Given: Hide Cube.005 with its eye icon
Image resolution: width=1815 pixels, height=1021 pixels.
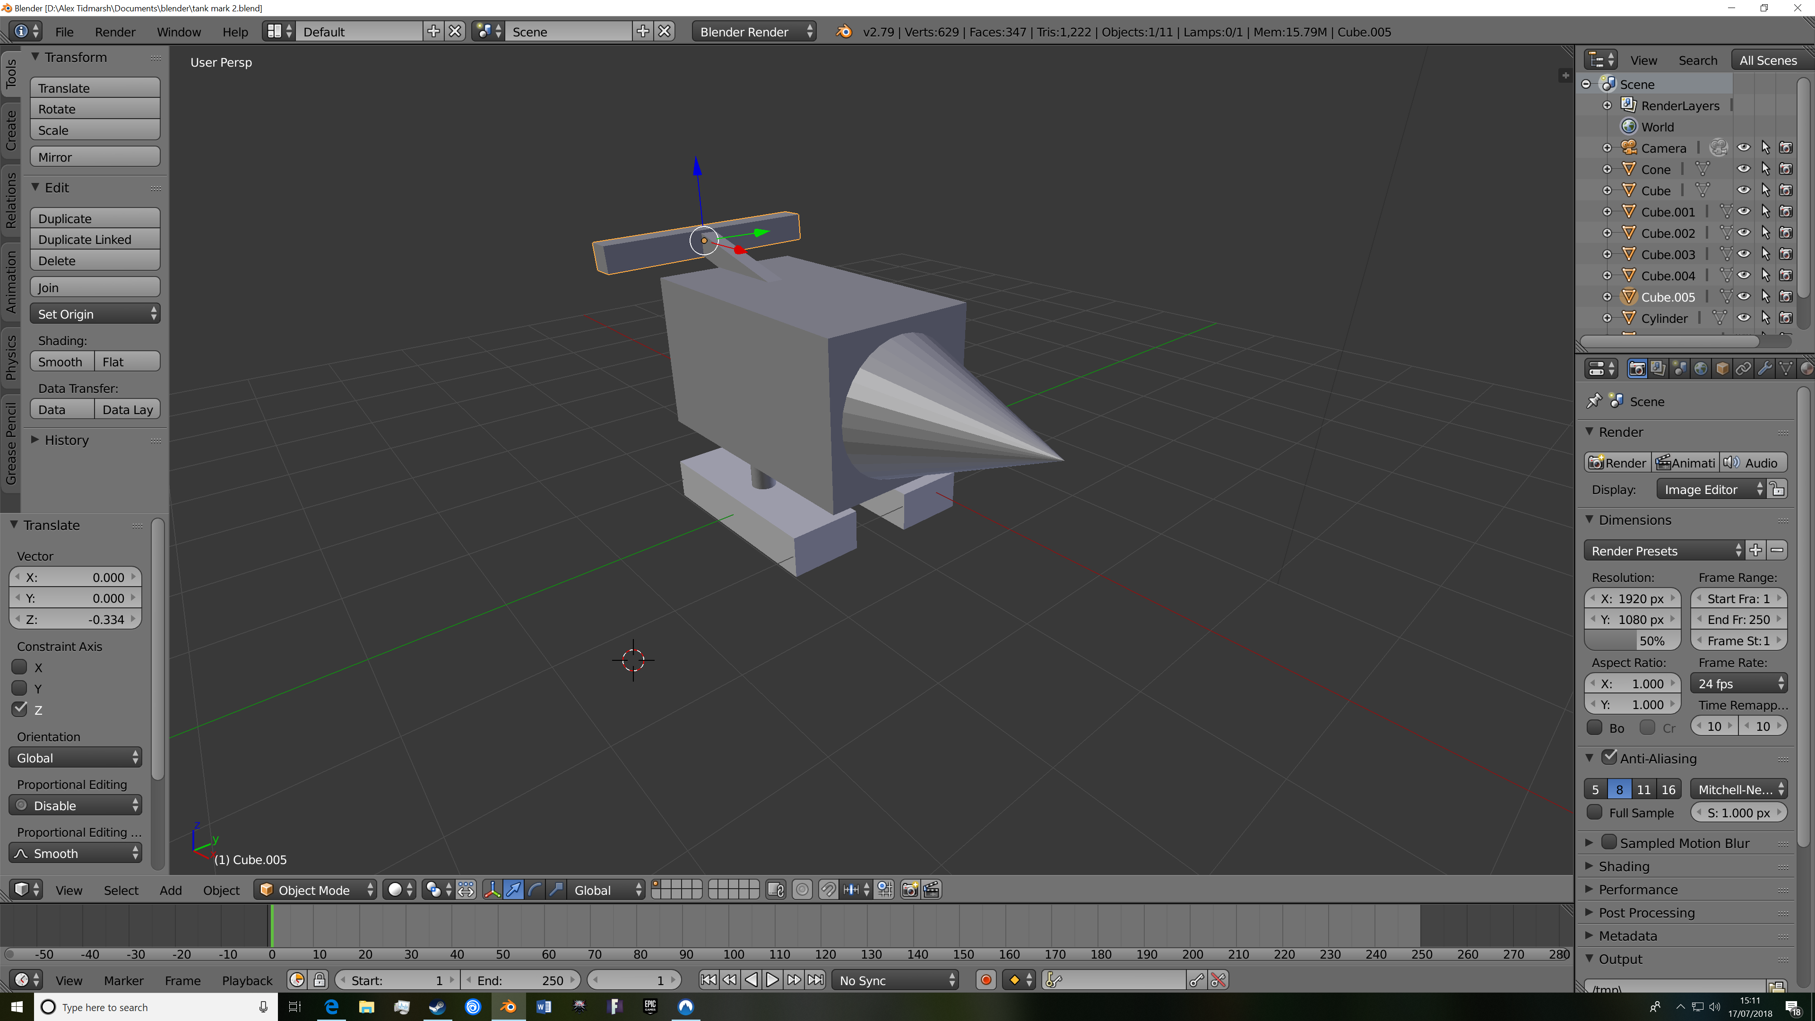Looking at the screenshot, I should click(x=1744, y=297).
